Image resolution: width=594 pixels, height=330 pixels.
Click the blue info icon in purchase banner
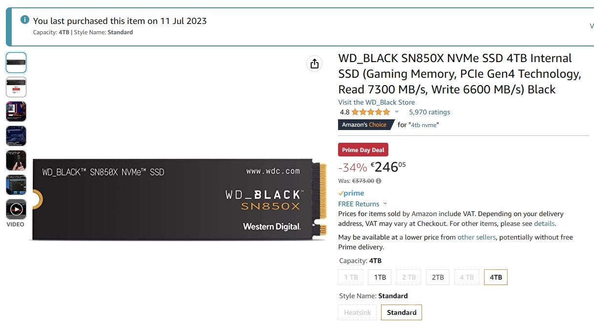click(24, 19)
